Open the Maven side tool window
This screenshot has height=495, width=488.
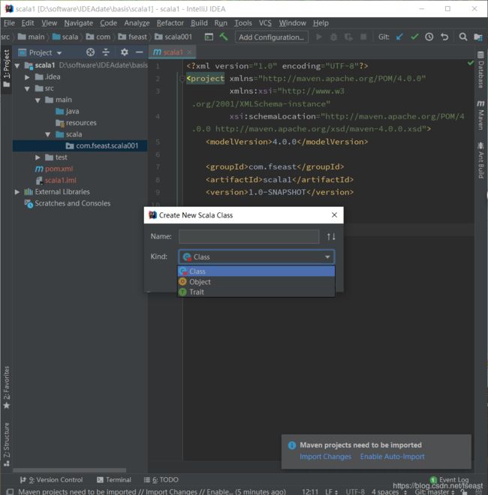(480, 115)
